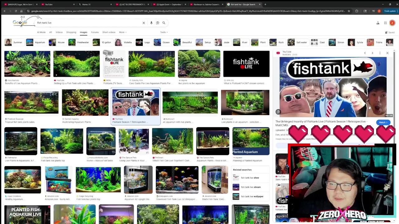This screenshot has height=224, width=399.
Task: Switch to the Shopping tab
Action: (x=71, y=32)
